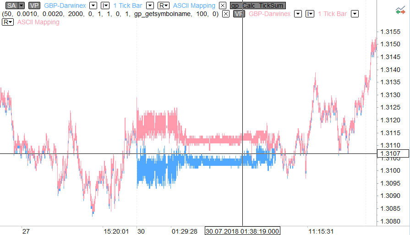Expand dropdown after blue 1 Tick Bar
The image size is (410, 235).
[x=150, y=5]
